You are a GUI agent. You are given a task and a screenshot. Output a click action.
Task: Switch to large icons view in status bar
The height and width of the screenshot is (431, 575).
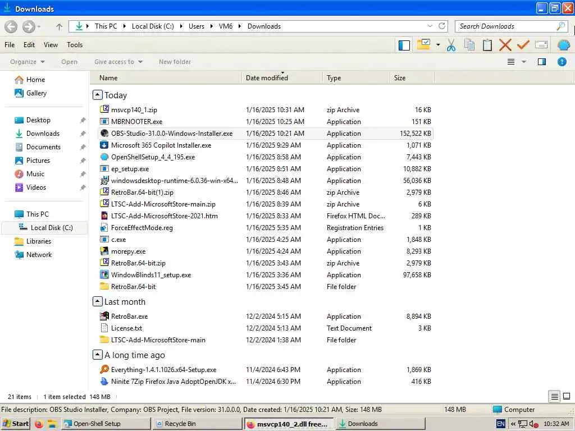(x=567, y=397)
